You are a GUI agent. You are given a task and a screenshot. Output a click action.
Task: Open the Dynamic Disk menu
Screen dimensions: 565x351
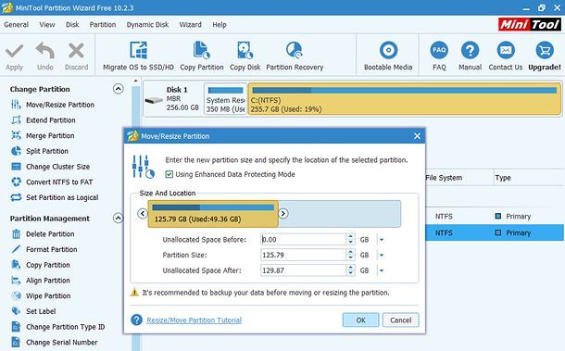click(x=148, y=25)
